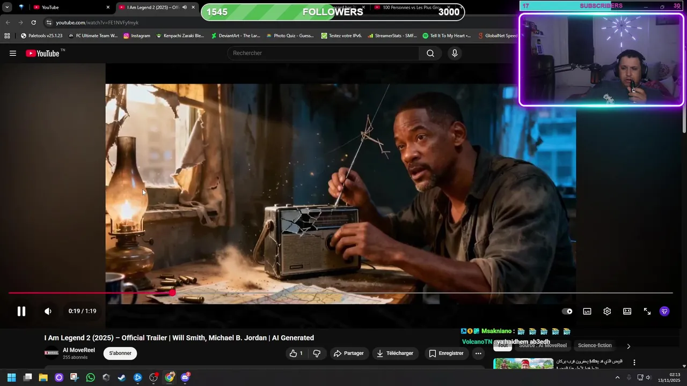Turn on subtitles with the captions icon

point(587,311)
